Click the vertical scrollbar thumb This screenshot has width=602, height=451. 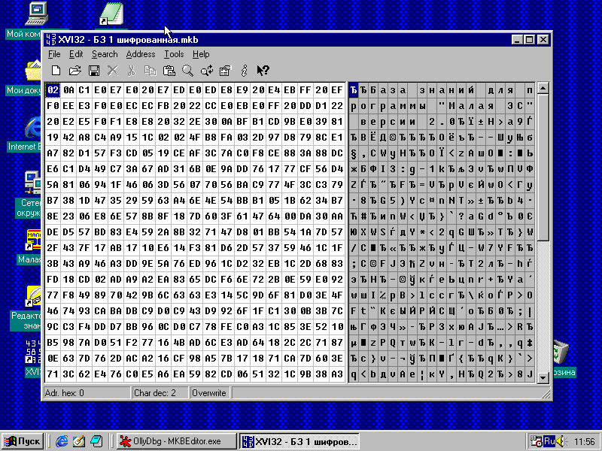[543, 167]
